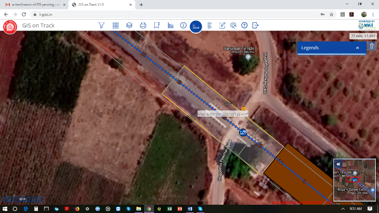
Task: Click the overview minimap thumbnail
Action: pos(355,180)
